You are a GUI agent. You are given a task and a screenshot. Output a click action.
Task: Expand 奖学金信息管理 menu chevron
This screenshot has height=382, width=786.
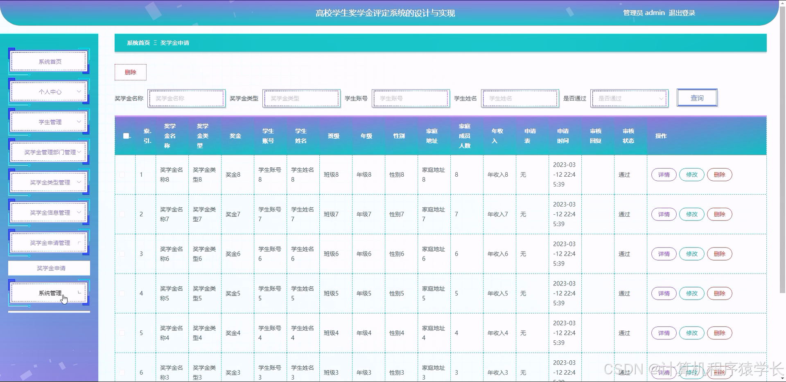[79, 212]
